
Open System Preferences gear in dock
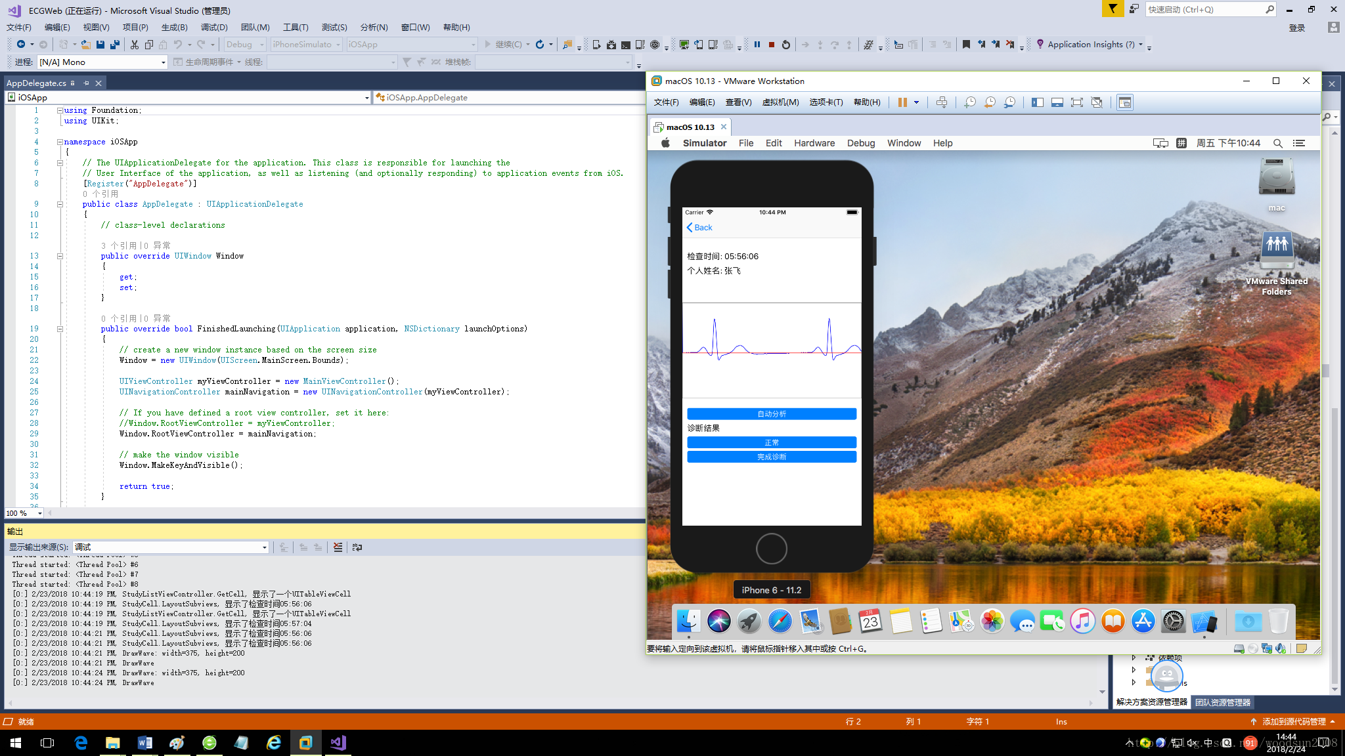1173,621
